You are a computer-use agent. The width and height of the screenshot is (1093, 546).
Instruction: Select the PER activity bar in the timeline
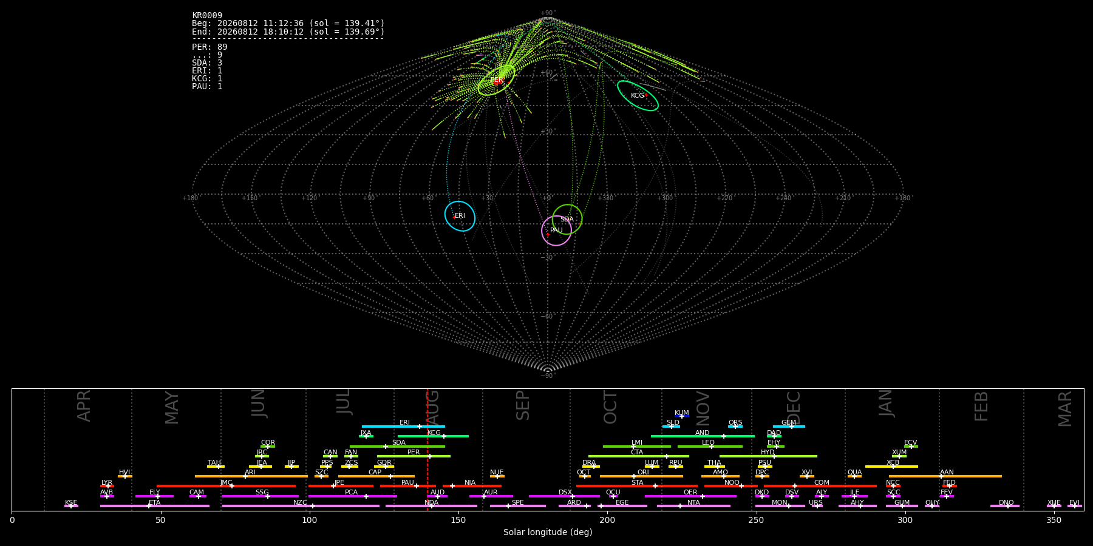click(414, 456)
